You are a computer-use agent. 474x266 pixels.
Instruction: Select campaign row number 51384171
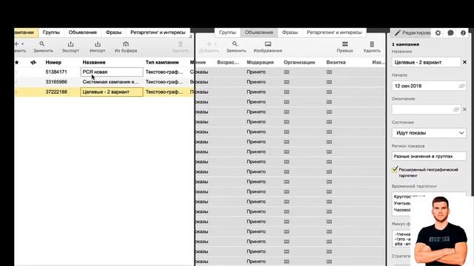click(56, 72)
